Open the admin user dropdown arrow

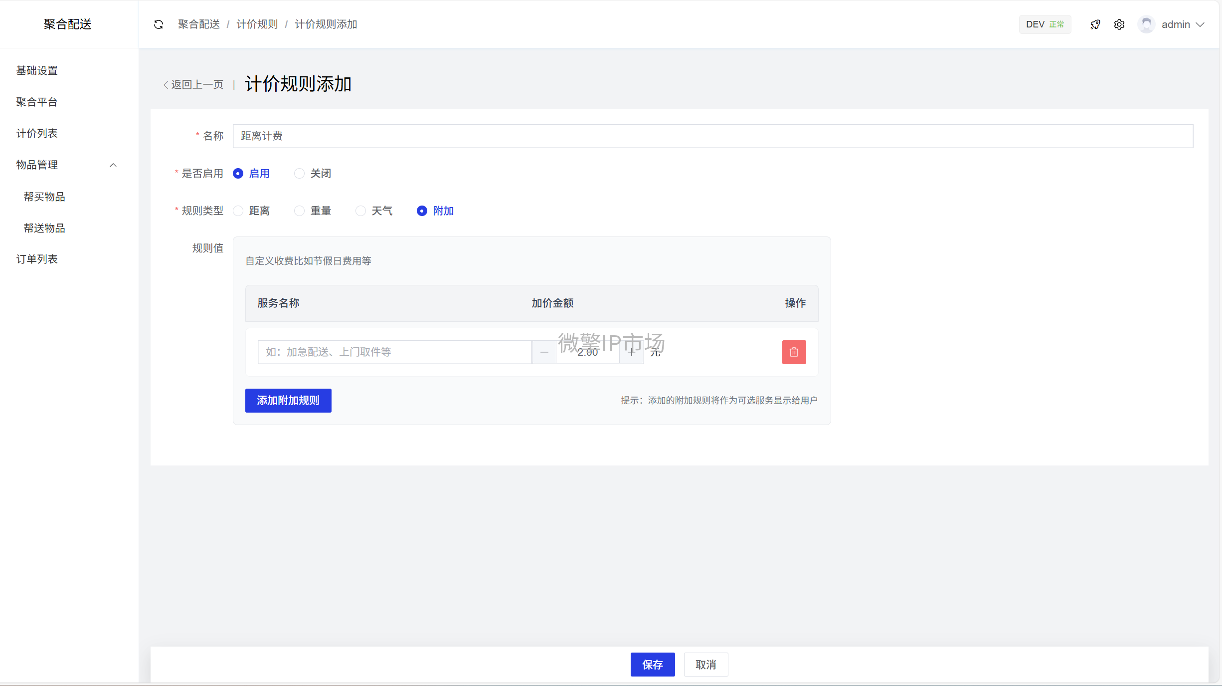coord(1201,24)
